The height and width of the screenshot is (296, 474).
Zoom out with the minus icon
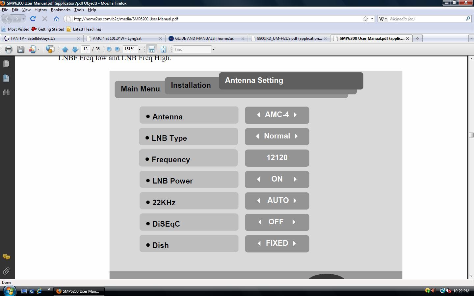click(x=109, y=49)
